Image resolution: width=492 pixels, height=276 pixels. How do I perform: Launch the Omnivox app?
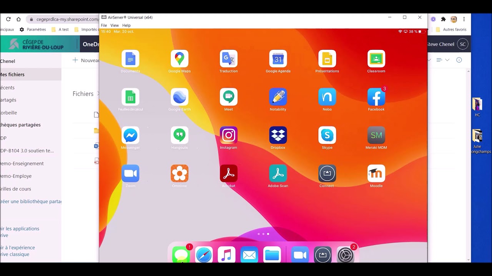coord(180,174)
